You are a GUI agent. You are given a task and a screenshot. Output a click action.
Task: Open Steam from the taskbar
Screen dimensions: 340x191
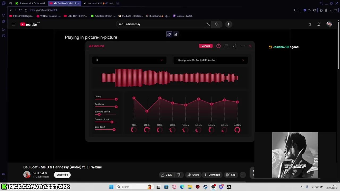click(x=205, y=187)
